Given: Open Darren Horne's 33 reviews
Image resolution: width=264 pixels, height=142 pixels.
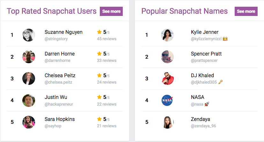Looking at the screenshot, I should click(x=106, y=61).
